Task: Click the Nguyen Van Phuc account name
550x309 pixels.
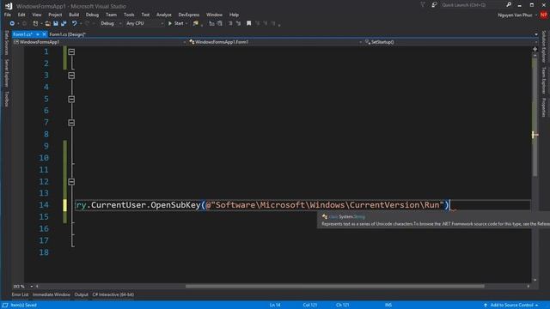Action: (x=515, y=15)
